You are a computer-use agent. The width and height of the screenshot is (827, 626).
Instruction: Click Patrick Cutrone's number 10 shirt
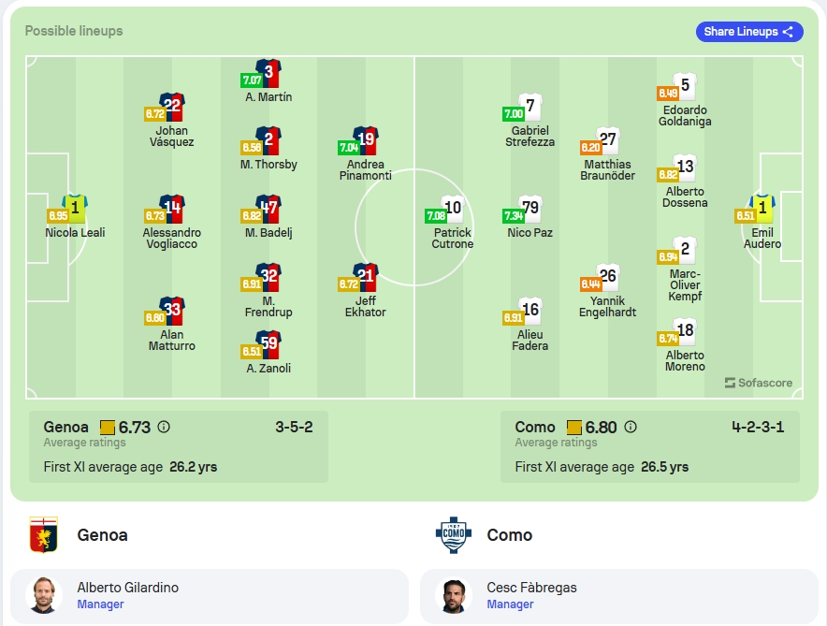(x=453, y=209)
